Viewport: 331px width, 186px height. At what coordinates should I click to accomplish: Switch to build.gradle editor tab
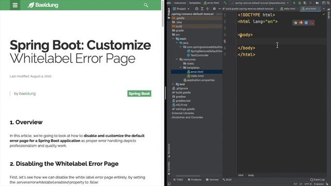click(249, 9)
